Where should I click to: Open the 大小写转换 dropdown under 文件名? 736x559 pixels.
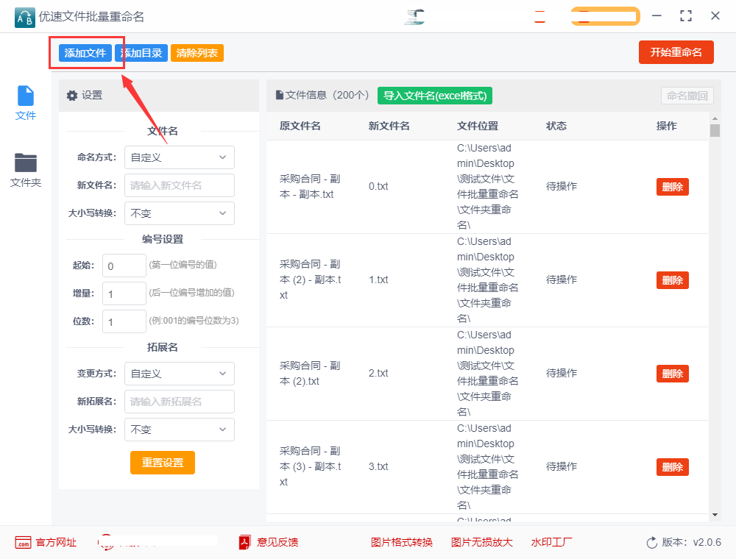click(x=179, y=213)
